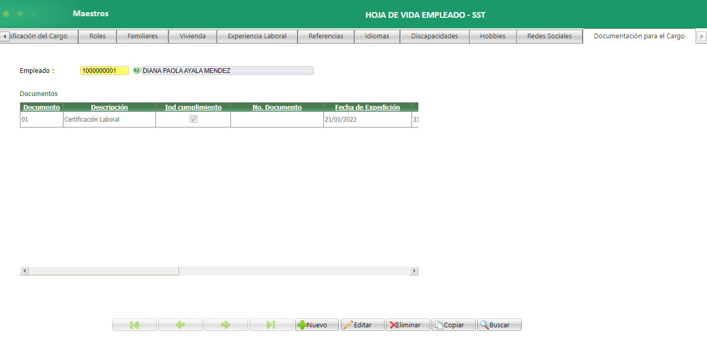The height and width of the screenshot is (342, 707).
Task: Toggle the Ind cumplimiento checkbox for Certificación Laboral
Action: tap(193, 119)
